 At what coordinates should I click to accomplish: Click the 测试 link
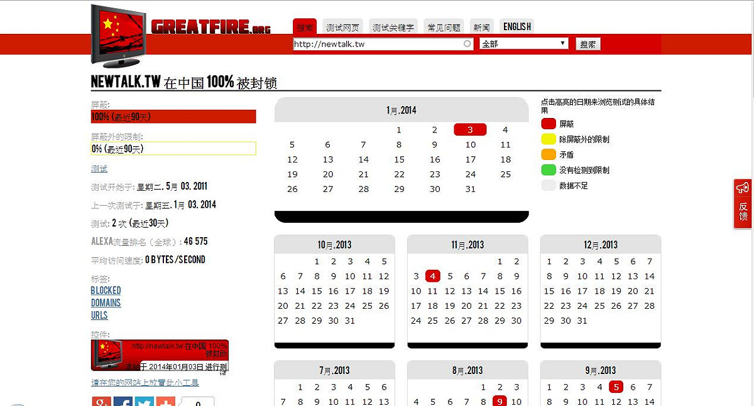(x=99, y=169)
